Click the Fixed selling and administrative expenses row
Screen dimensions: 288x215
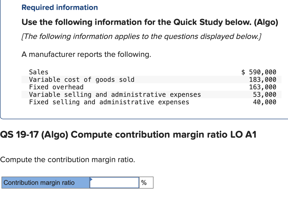tap(109, 102)
